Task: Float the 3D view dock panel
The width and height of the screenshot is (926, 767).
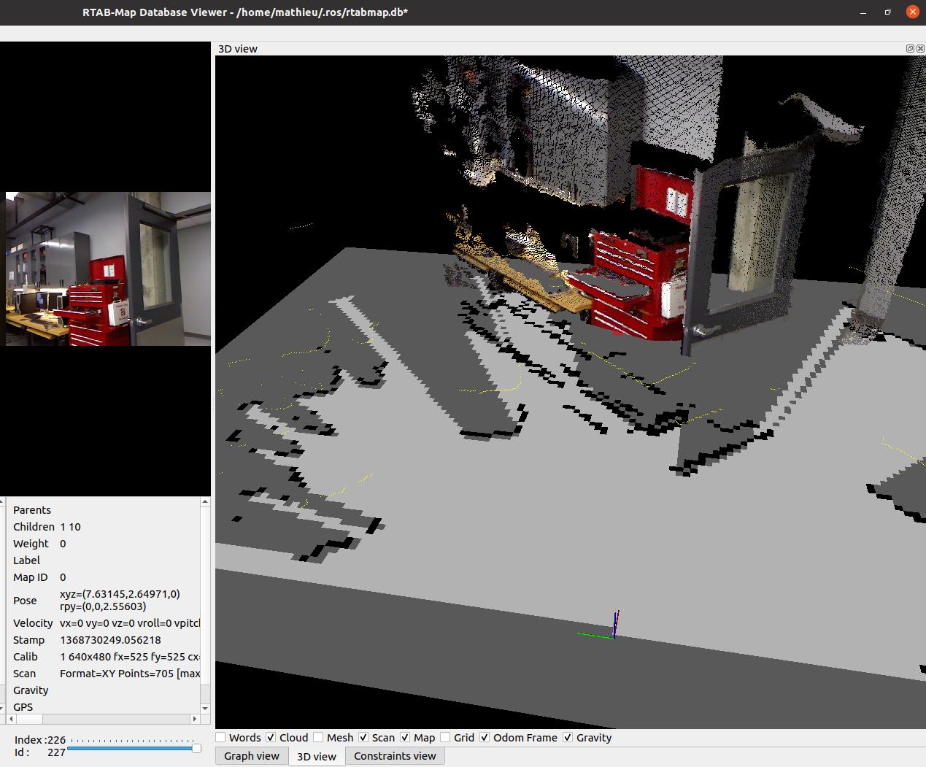Action: coord(910,48)
